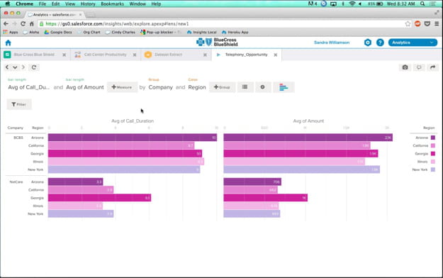Click the Avg of Amount chart title
The image size is (443, 278).
click(x=308, y=121)
